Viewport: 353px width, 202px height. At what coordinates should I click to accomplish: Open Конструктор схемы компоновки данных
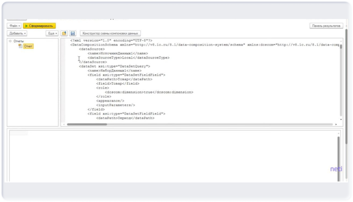tap(110, 33)
